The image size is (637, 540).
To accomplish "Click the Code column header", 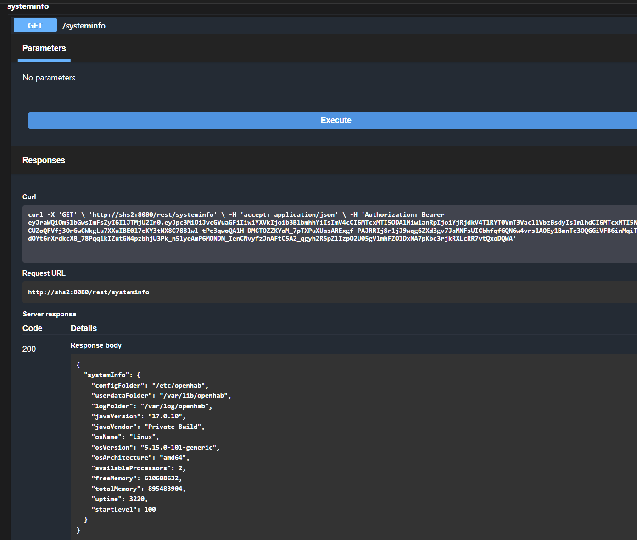I will click(32, 328).
